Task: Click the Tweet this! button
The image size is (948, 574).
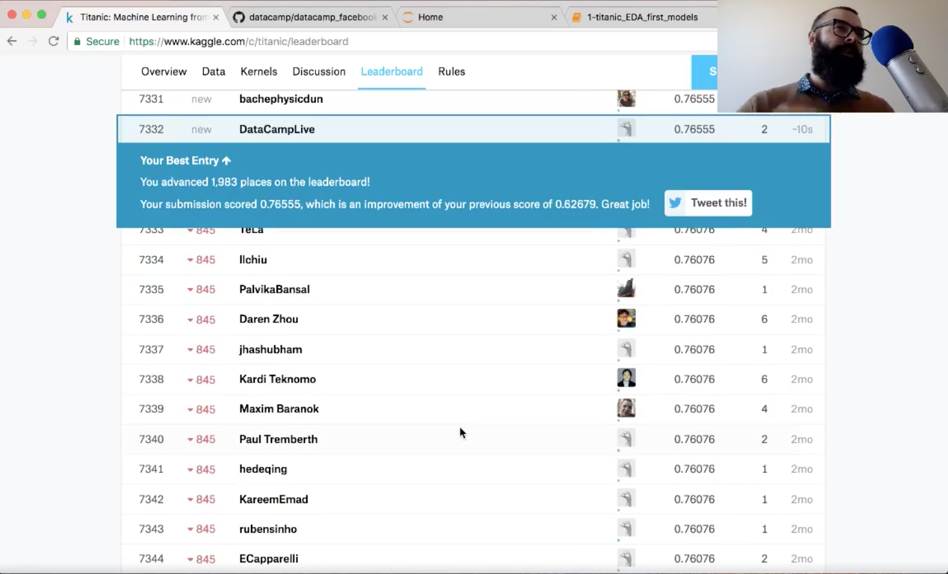Action: coord(707,203)
